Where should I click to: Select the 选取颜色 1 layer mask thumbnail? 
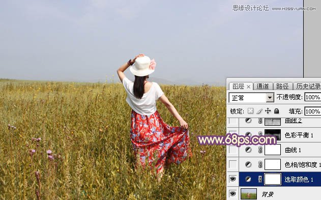point(273,179)
